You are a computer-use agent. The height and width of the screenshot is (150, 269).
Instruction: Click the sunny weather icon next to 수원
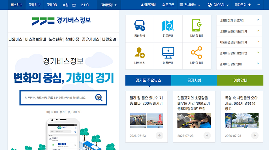tap(74, 5)
